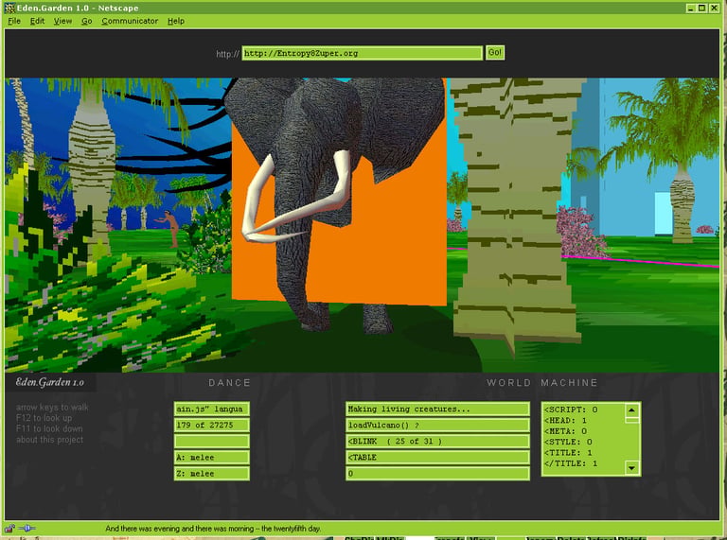Click the <TABLE field
Screen dimensions: 727x540
(437, 457)
